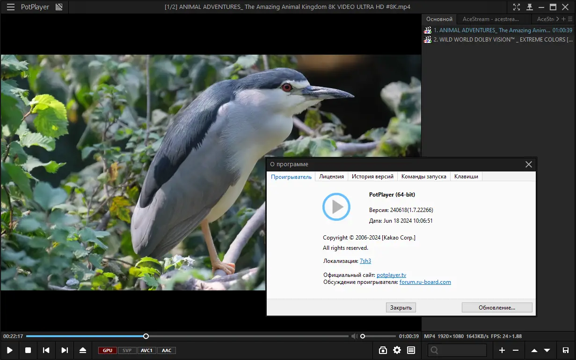Click the video seek bar handle
This screenshot has height=360, width=576.
pos(146,336)
